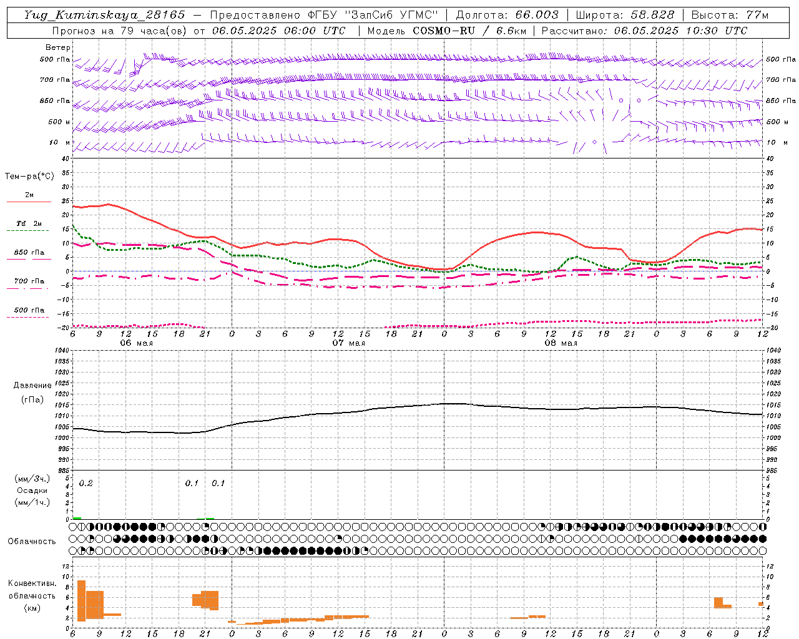Click the Td 2м dew point legend entry
The height and width of the screenshot is (639, 799).
point(29,223)
